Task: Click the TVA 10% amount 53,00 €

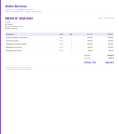Action: point(111,58)
